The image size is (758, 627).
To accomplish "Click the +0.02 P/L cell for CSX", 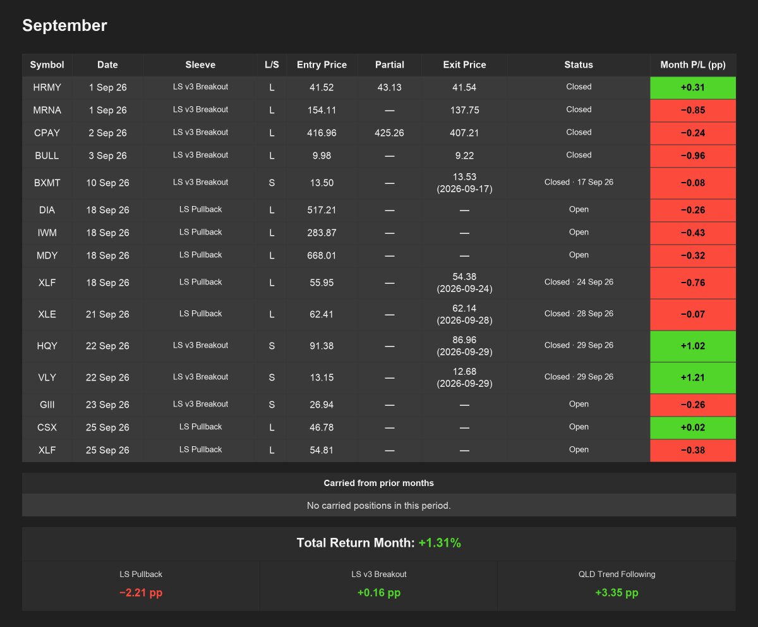I will click(693, 427).
